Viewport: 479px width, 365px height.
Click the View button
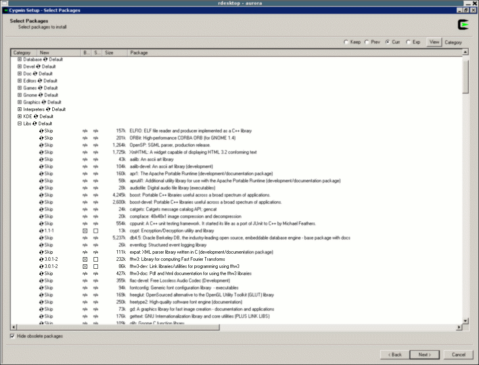pyautogui.click(x=434, y=42)
